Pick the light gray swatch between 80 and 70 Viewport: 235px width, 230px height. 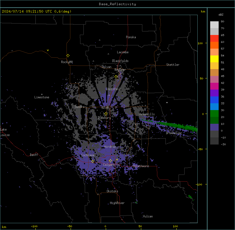point(214,25)
